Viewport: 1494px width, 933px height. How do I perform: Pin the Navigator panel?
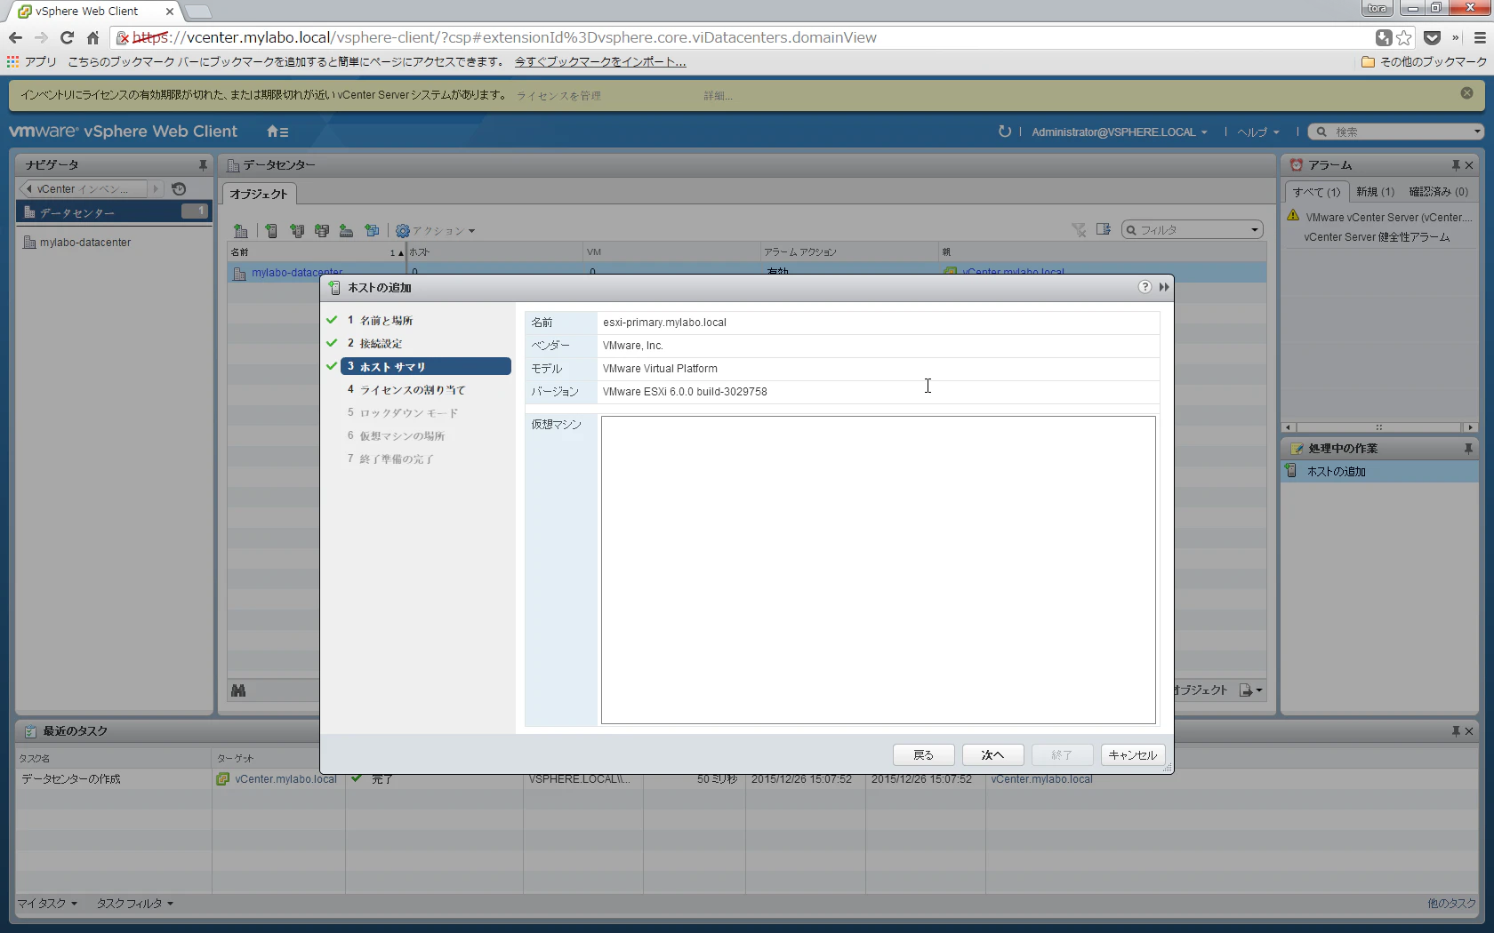(203, 165)
